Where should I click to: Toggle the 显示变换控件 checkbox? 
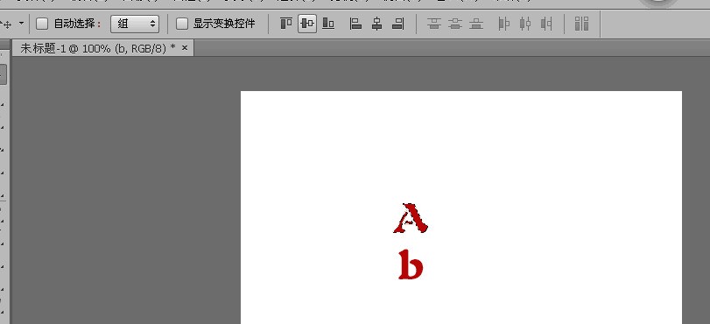182,24
